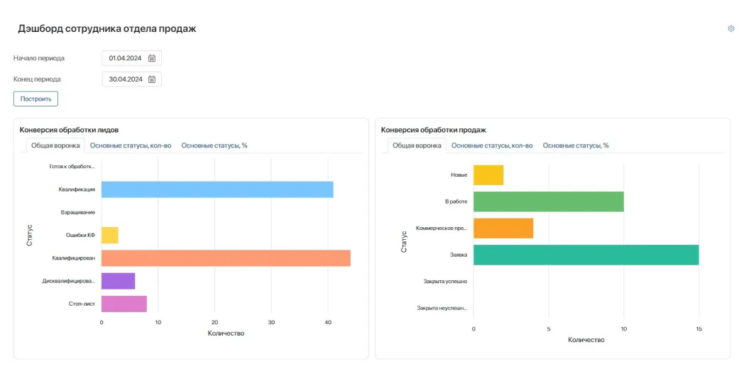The width and height of the screenshot is (744, 386).
Task: Open leads tab Основные статусы, %
Action: coord(214,145)
